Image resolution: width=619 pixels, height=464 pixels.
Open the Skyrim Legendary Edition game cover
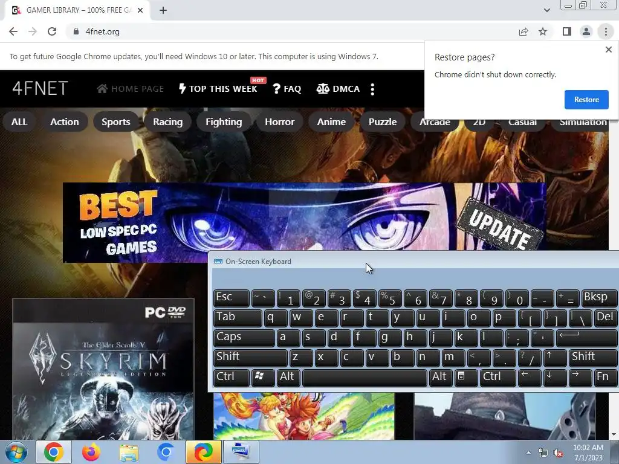tap(103, 369)
